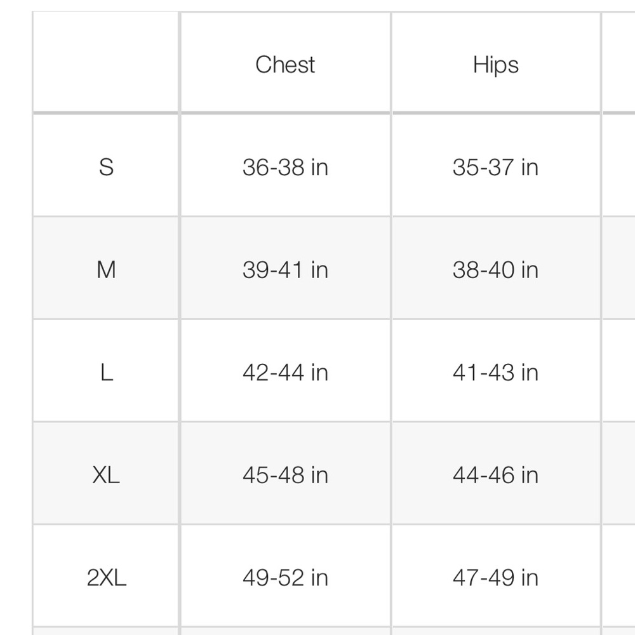This screenshot has height=635, width=635.
Task: Click the 36-38 in chest cell
Action: pos(285,166)
